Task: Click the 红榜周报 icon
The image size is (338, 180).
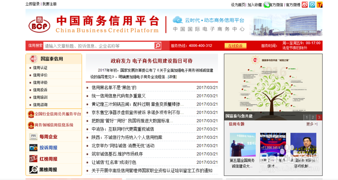Action: [33, 159]
